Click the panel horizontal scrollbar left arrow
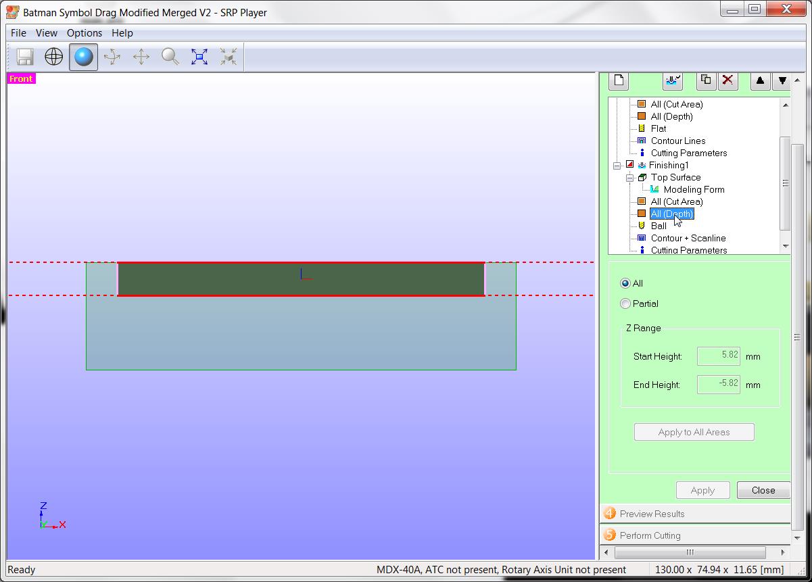The image size is (812, 582). coord(605,552)
